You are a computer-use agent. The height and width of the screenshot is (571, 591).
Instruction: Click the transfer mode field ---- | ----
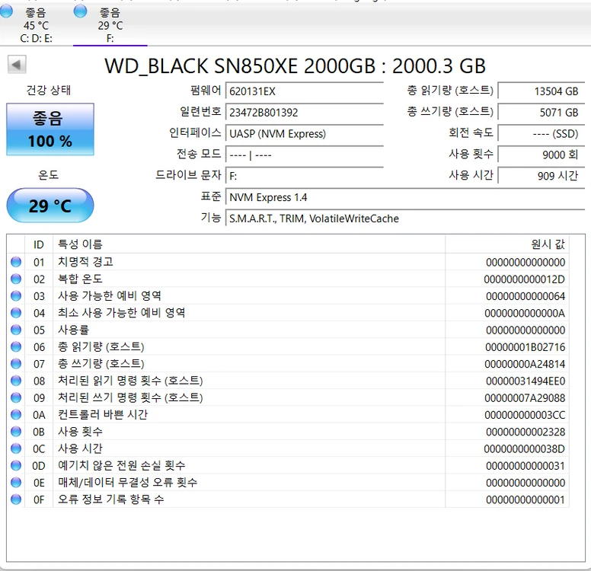point(304,155)
